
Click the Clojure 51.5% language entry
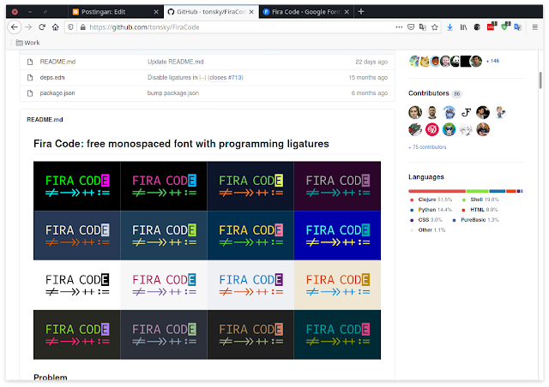coord(431,199)
